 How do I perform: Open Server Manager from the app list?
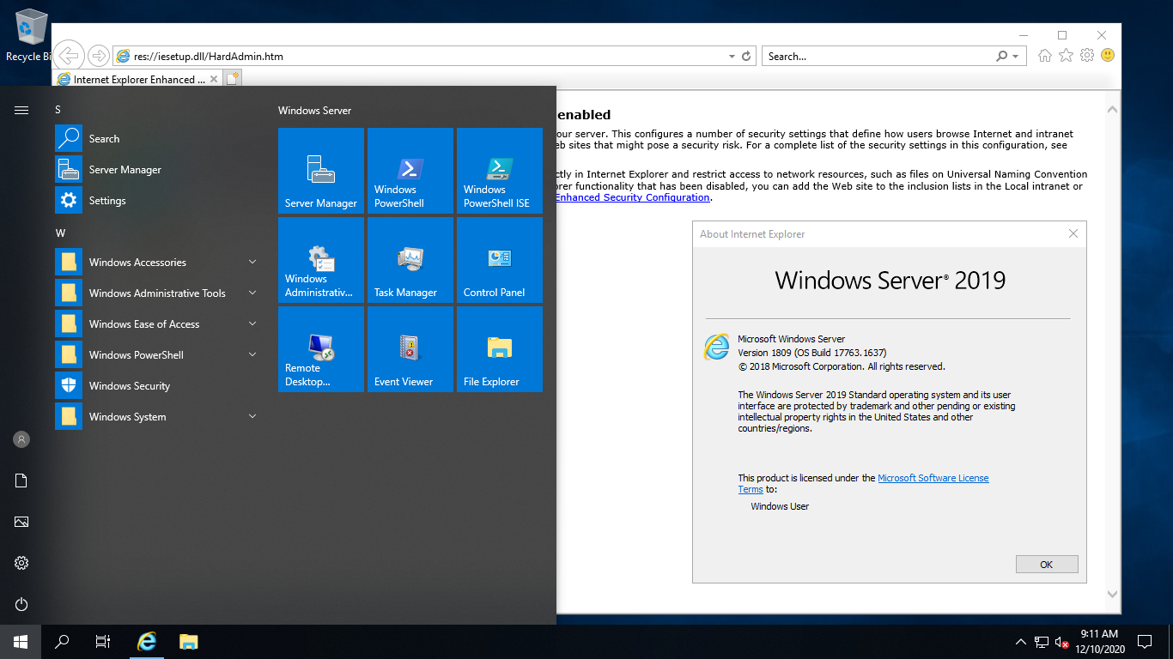point(158,170)
